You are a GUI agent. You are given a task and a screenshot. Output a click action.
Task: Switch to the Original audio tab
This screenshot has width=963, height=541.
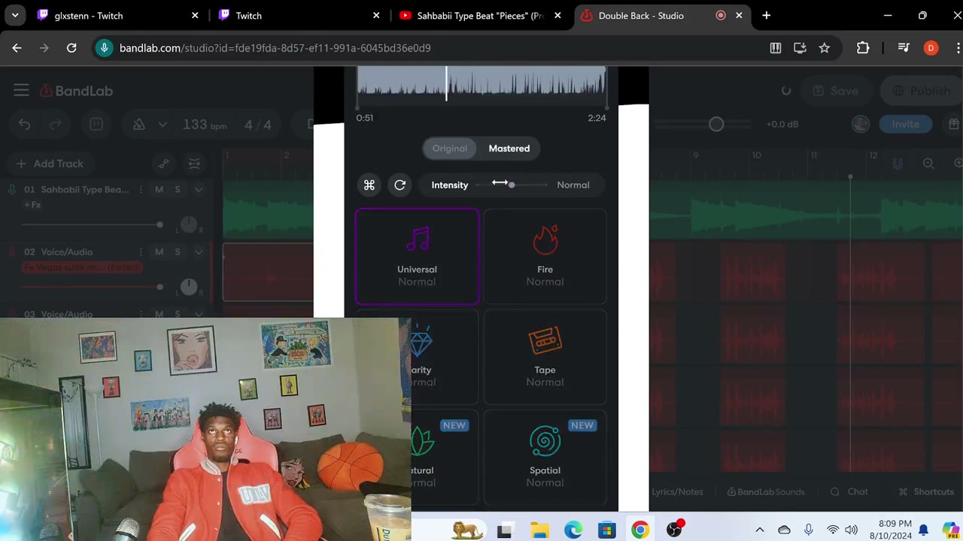coord(450,148)
